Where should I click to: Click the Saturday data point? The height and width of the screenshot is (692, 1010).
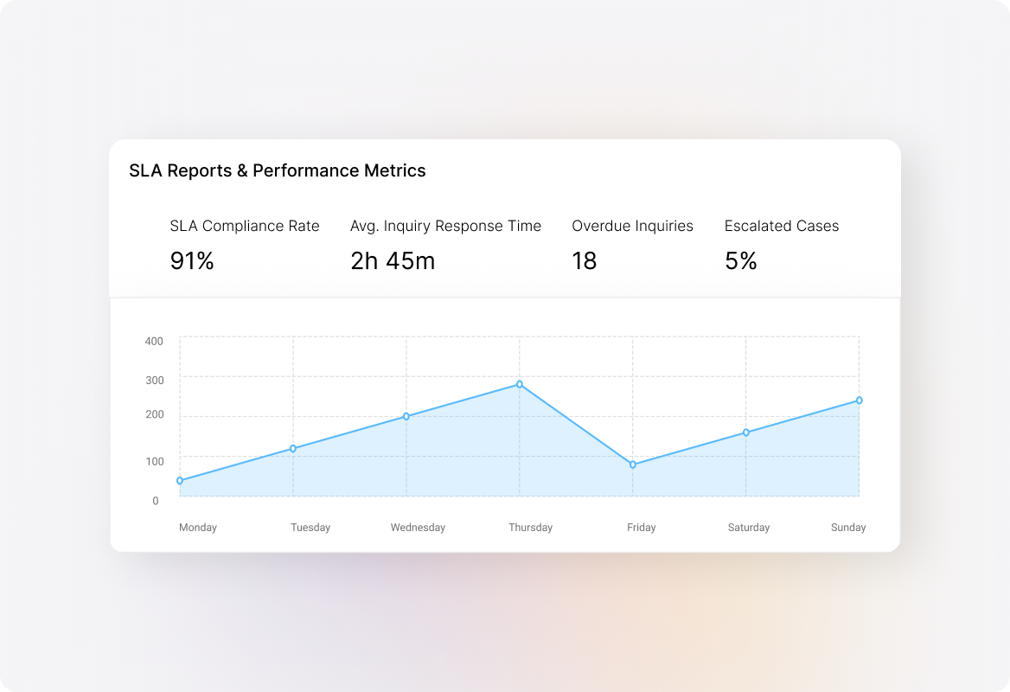point(747,432)
